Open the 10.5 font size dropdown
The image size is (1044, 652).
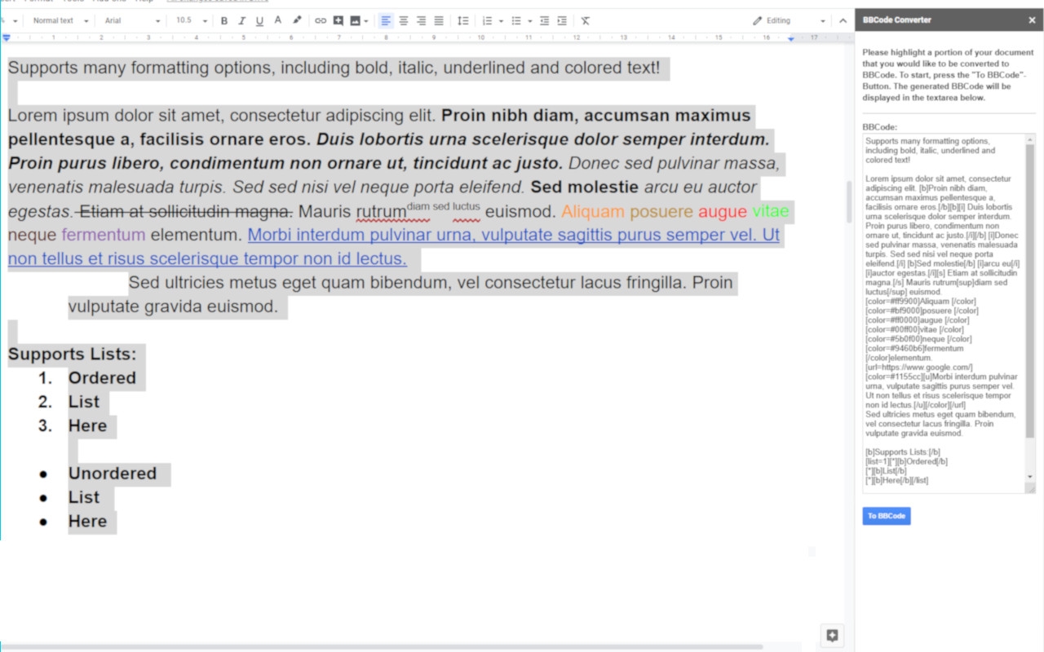(192, 20)
